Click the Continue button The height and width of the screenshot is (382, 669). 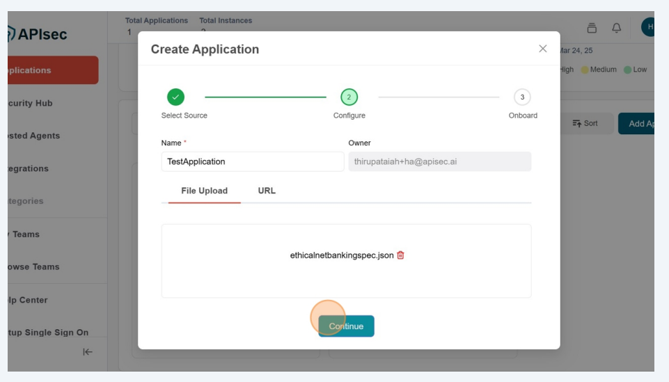[x=346, y=326]
